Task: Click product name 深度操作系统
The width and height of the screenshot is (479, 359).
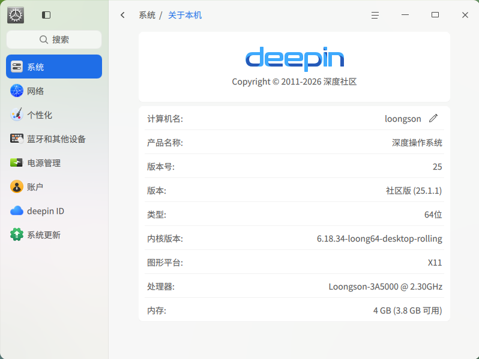Action: (417, 143)
